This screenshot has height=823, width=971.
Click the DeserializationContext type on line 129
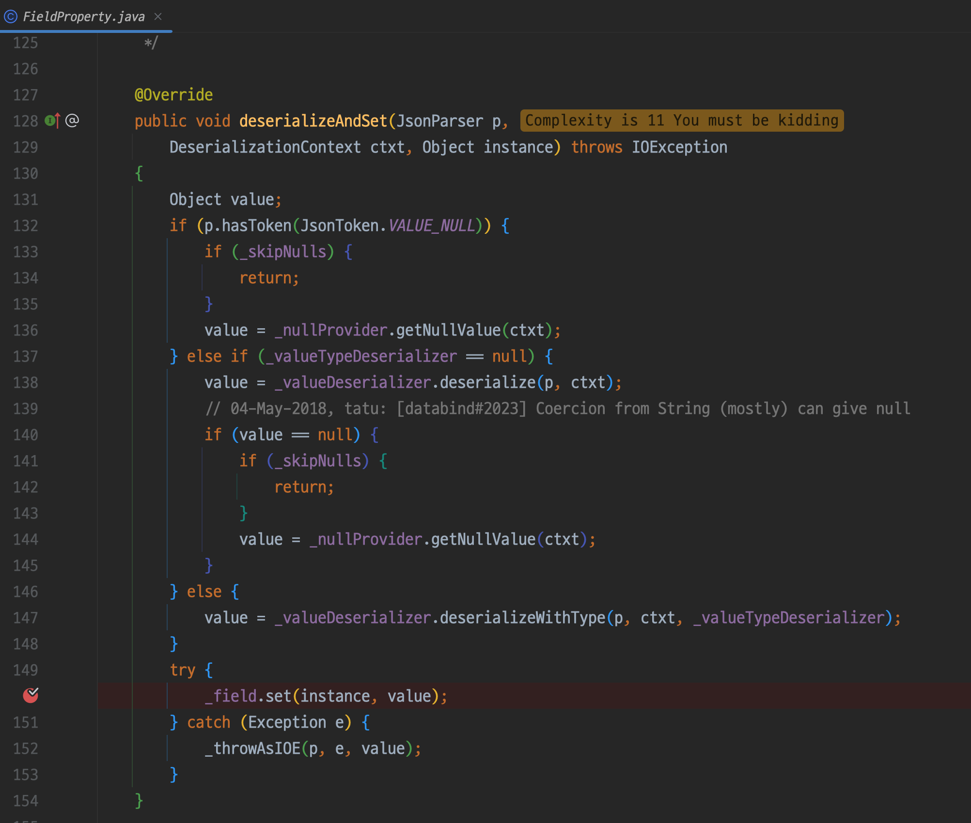pos(265,147)
